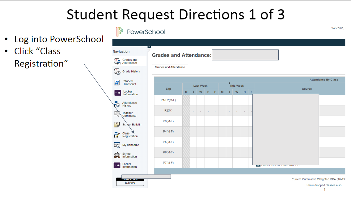Open Attendance History link

129,104
